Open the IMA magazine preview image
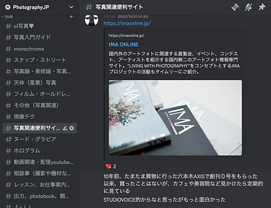Viewport: 271px width, 208px height. (x=175, y=118)
